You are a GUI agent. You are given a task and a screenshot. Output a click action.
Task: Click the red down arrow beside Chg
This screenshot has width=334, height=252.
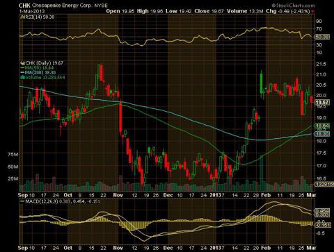point(313,12)
